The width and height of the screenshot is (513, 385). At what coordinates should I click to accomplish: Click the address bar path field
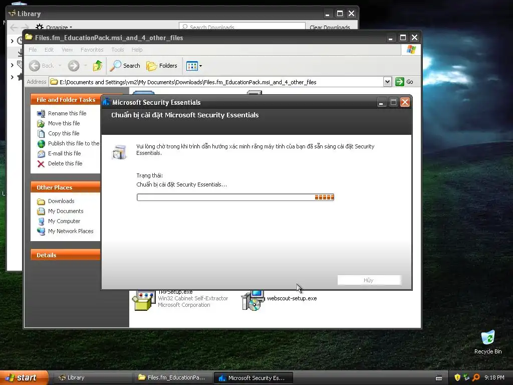216,82
